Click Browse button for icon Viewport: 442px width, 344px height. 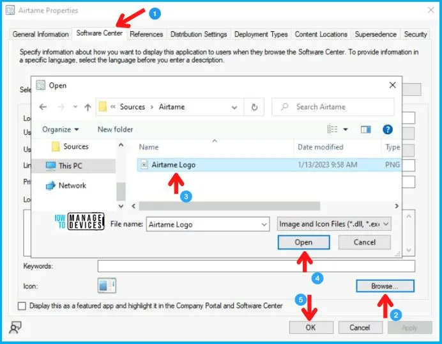point(385,286)
